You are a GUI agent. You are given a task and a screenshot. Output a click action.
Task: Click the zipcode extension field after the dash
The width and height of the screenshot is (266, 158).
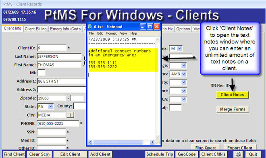pyautogui.click(x=77, y=98)
